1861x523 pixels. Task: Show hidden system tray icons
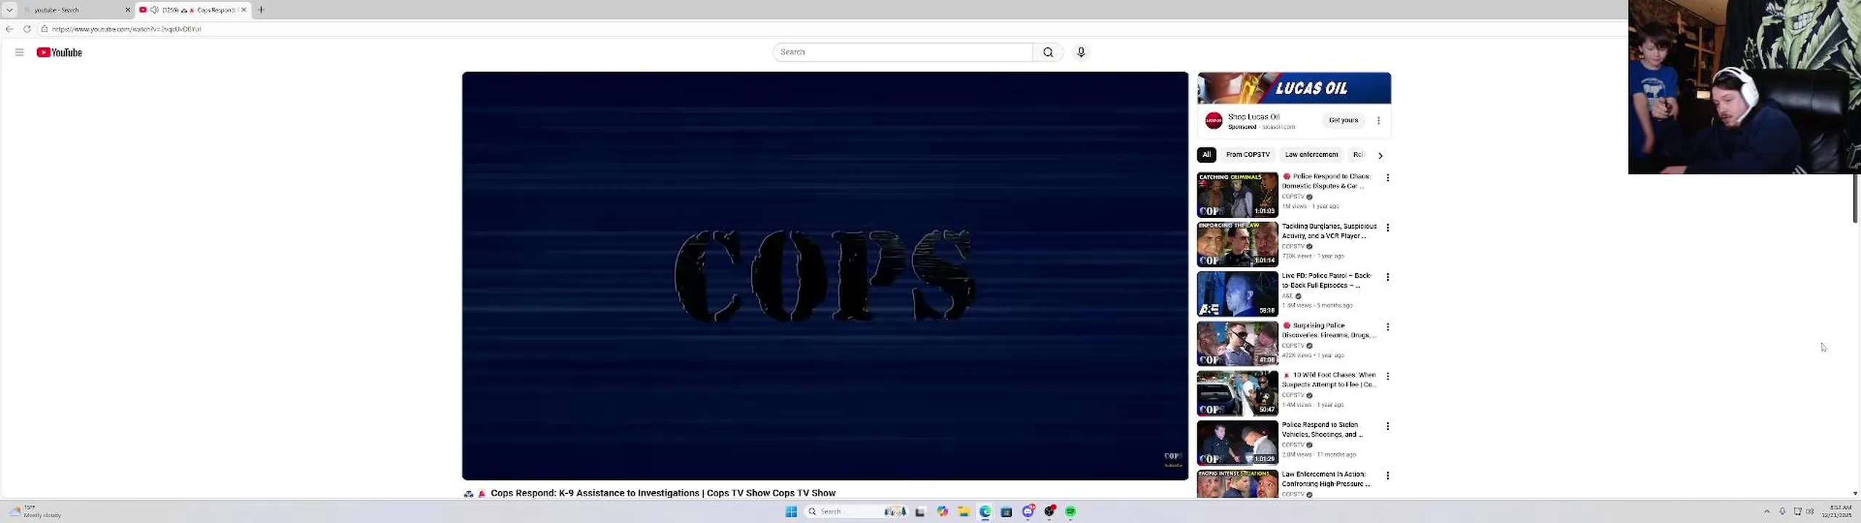pos(1767,512)
